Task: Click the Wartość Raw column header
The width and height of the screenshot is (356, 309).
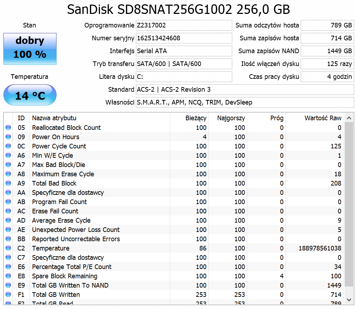Action: [314, 118]
